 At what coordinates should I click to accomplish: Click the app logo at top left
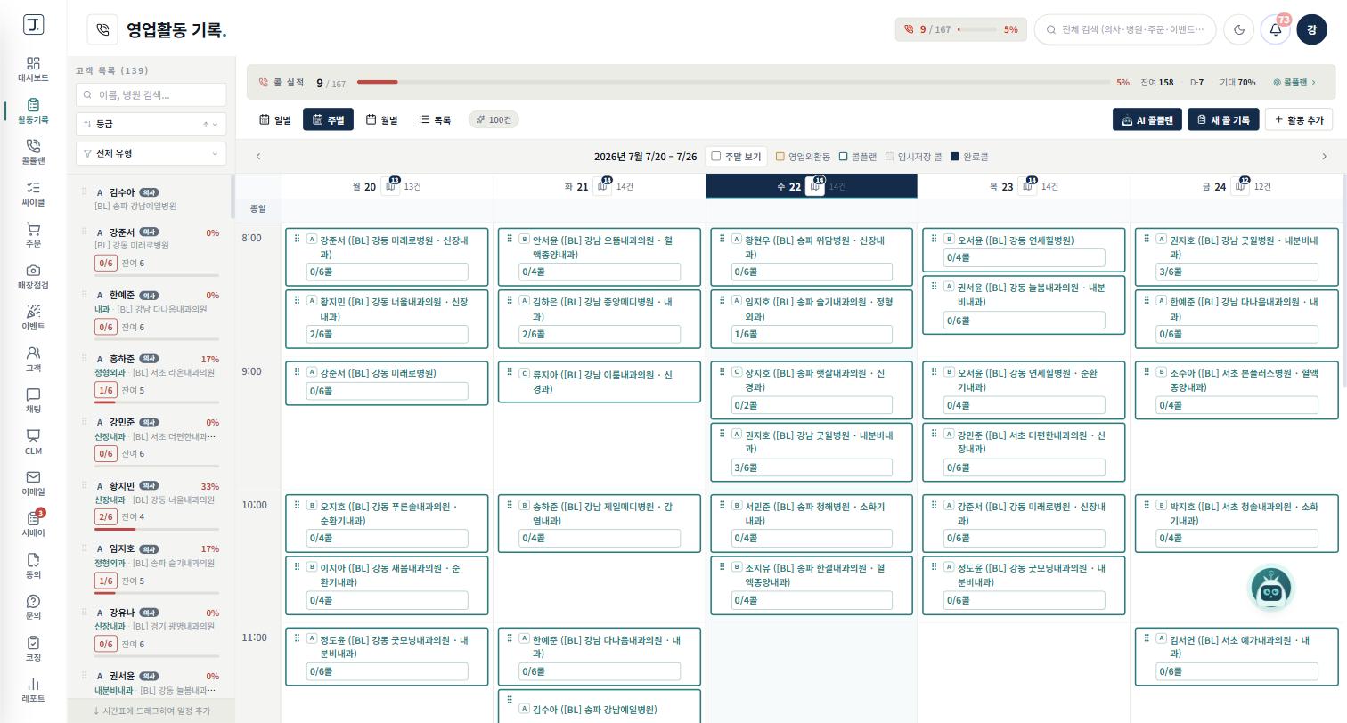click(33, 25)
